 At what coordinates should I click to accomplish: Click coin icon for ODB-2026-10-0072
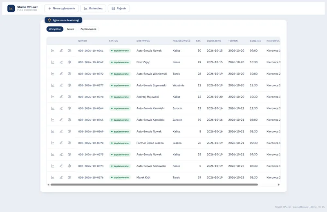(x=69, y=74)
